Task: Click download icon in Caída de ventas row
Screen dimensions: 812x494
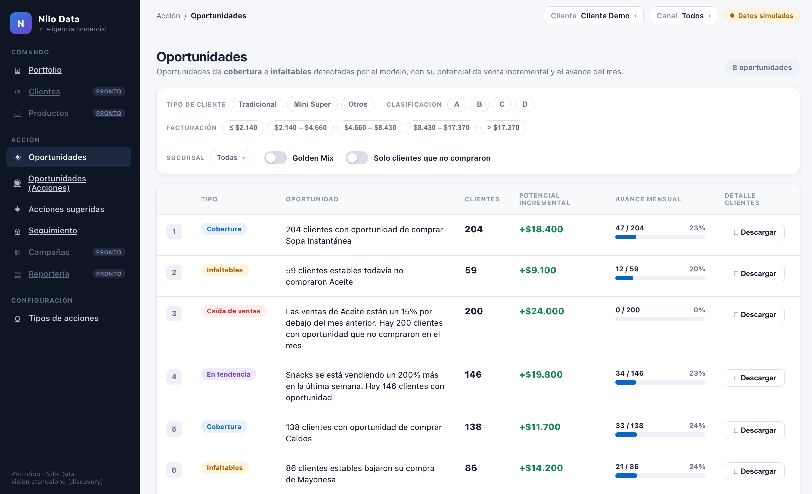Action: [x=736, y=315]
